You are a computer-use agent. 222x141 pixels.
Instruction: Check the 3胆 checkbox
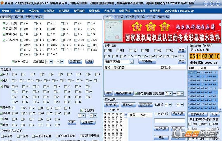tap(143, 50)
